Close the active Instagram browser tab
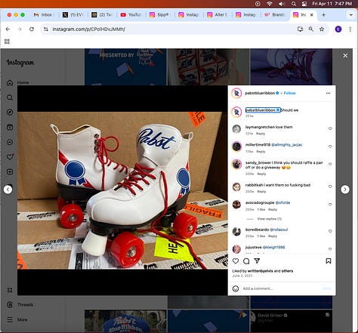 (x=312, y=15)
